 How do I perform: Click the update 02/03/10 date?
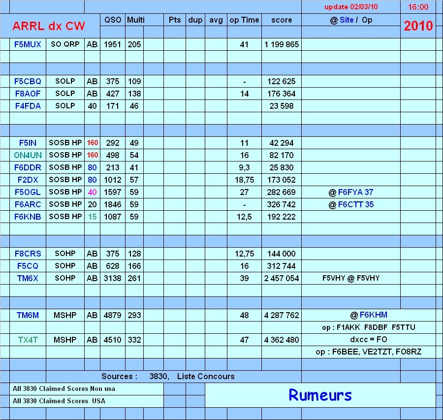(351, 7)
